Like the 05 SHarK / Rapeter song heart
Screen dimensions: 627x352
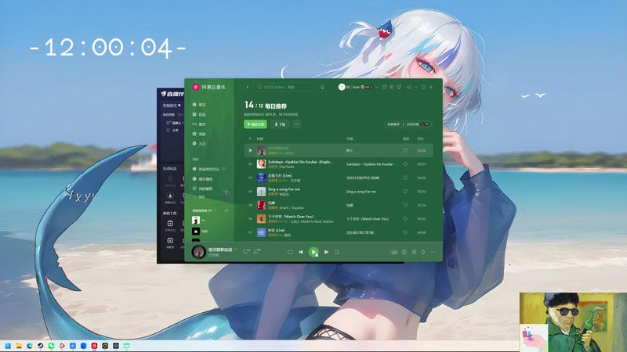coord(405,205)
